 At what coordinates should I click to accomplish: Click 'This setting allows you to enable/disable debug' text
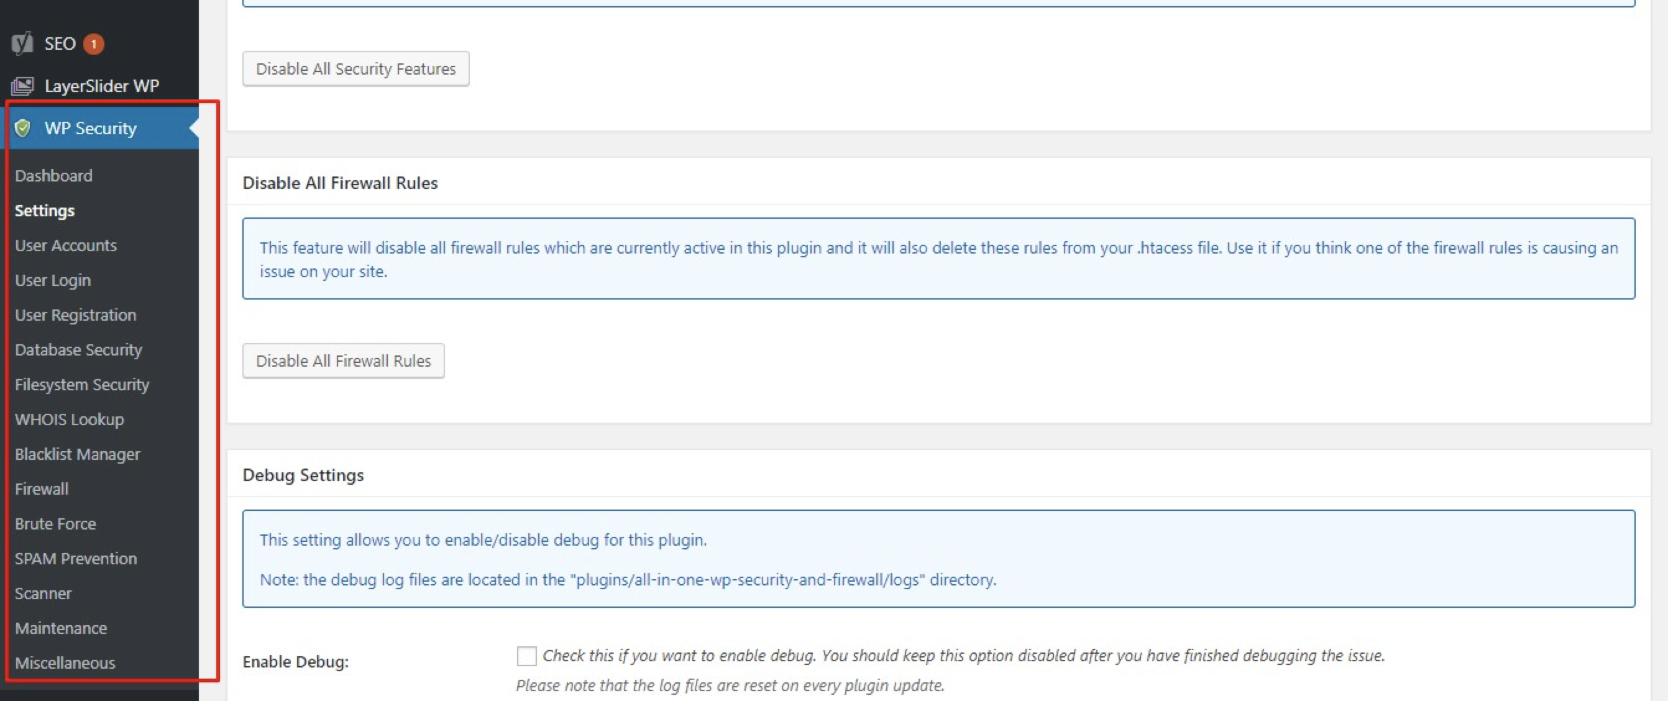483,540
